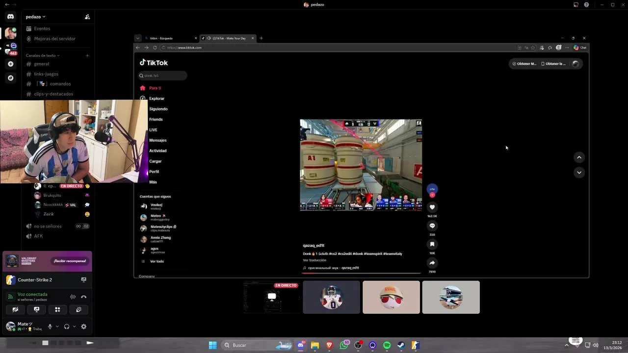Click the www.tiktok.com address bar
Image resolution: width=628 pixels, height=353 pixels.
pyautogui.click(x=339, y=48)
